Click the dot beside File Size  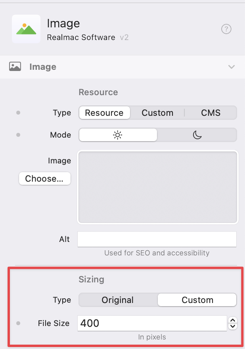(x=18, y=323)
